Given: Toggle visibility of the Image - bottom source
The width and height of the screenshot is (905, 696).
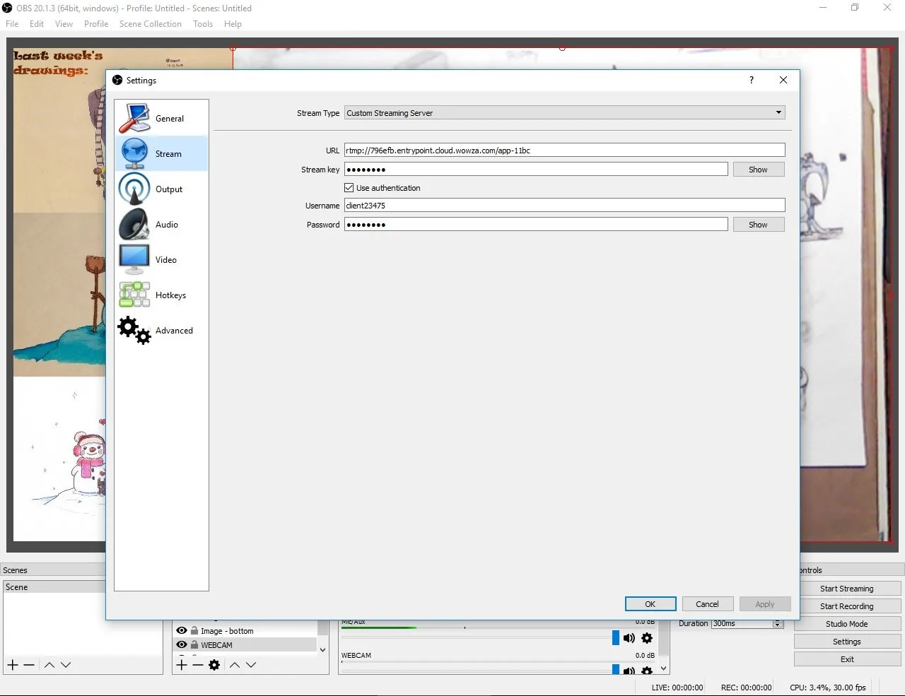Looking at the screenshot, I should click(182, 630).
